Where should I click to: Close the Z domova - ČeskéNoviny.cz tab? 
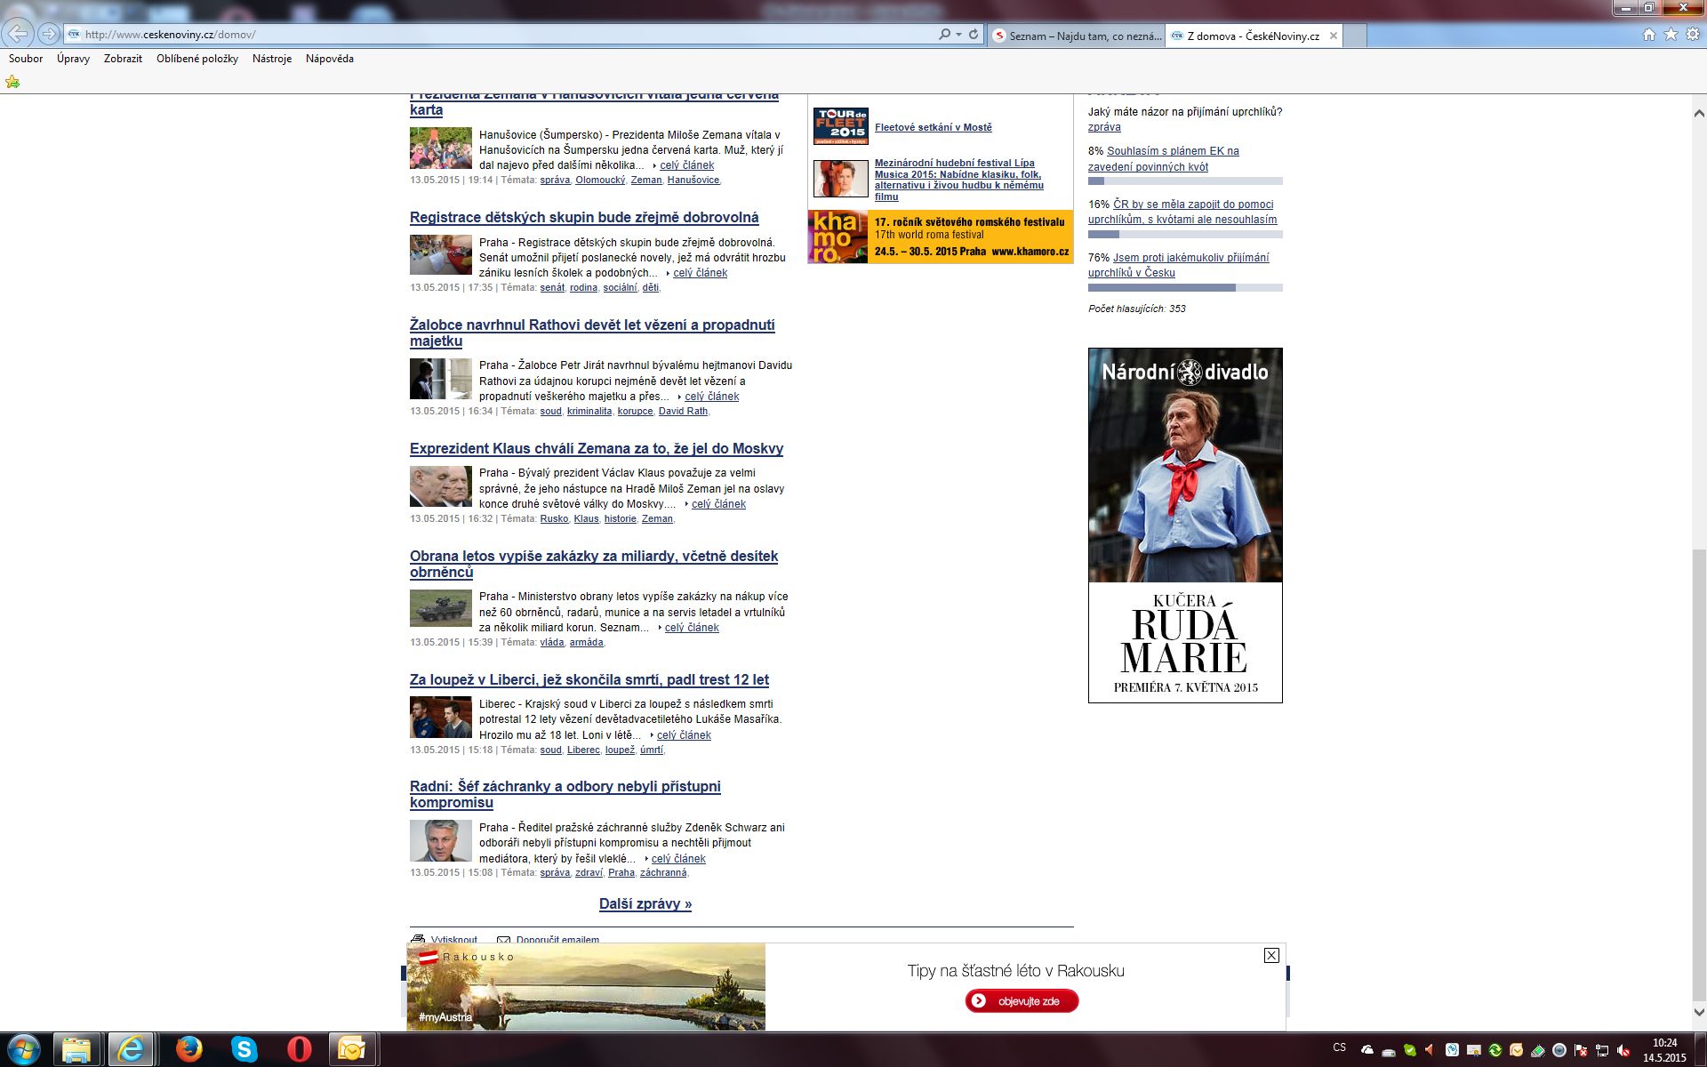pos(1333,36)
